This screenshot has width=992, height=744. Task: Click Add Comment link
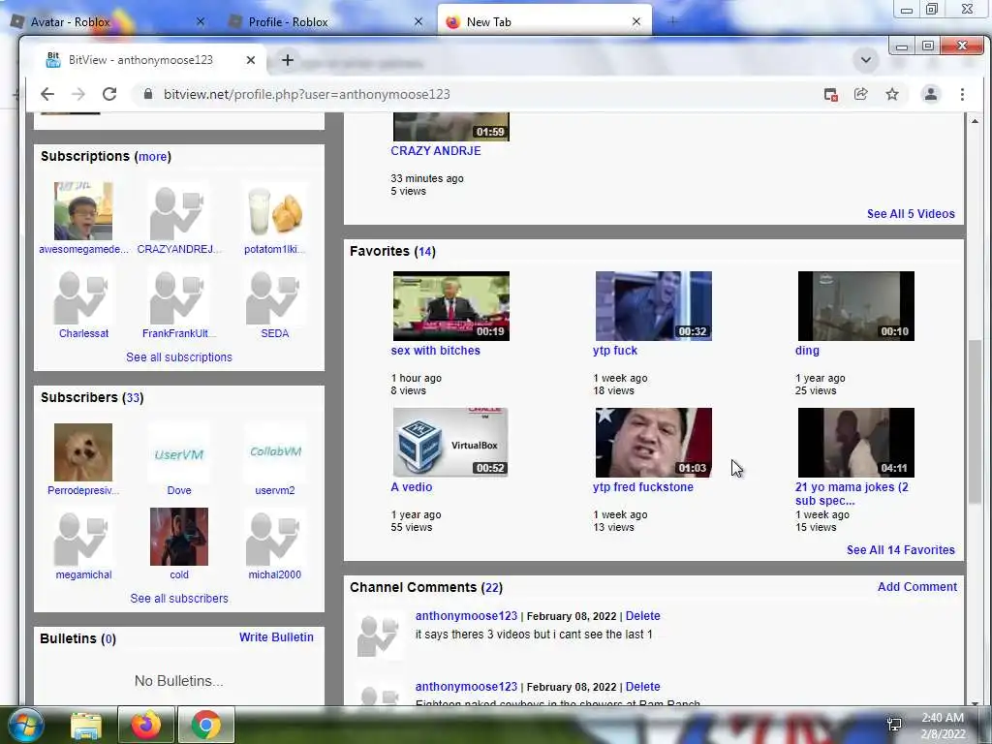(x=916, y=587)
